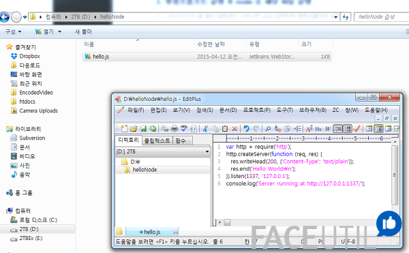Paste using the clipboard icon
409x253 pixels.
(x=224, y=129)
